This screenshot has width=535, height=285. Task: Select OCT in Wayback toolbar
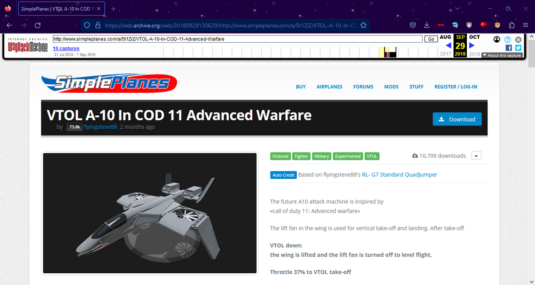(x=474, y=37)
